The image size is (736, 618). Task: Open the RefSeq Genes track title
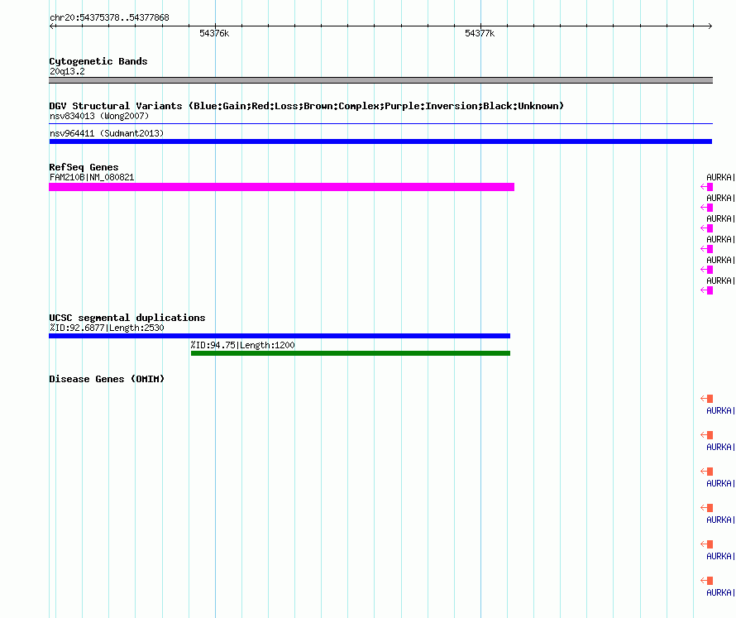click(84, 167)
